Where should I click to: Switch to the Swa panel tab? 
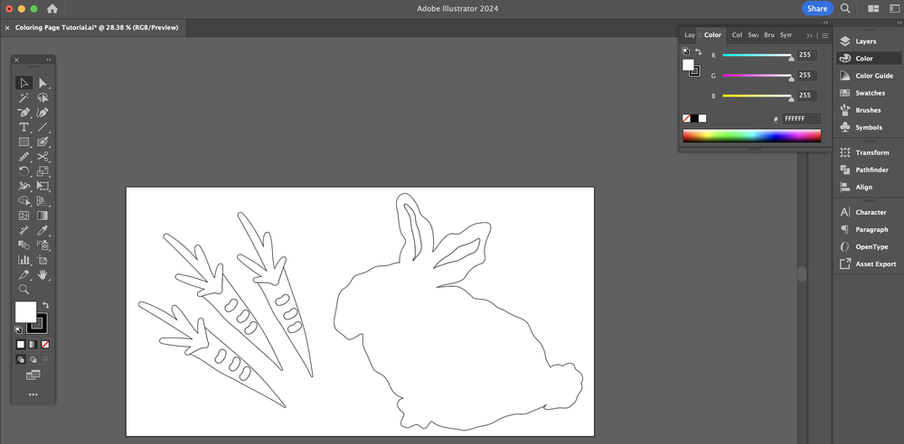[753, 35]
